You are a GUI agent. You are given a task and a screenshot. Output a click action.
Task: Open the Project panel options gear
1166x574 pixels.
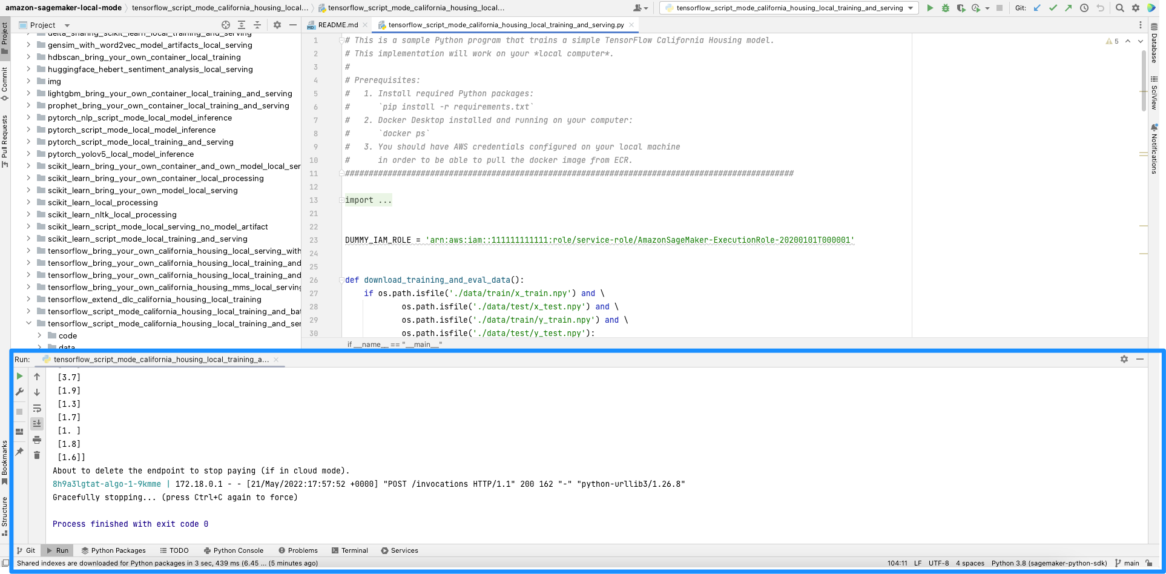[277, 25]
